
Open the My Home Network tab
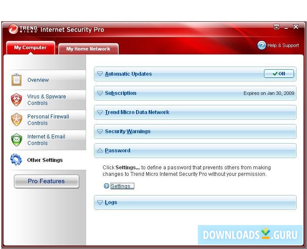88,49
